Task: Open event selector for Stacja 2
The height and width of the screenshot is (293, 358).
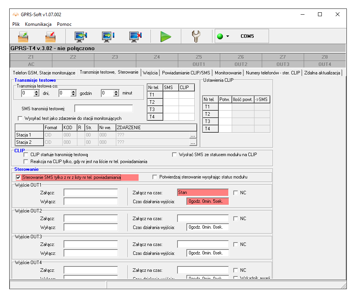Action: click(x=193, y=143)
